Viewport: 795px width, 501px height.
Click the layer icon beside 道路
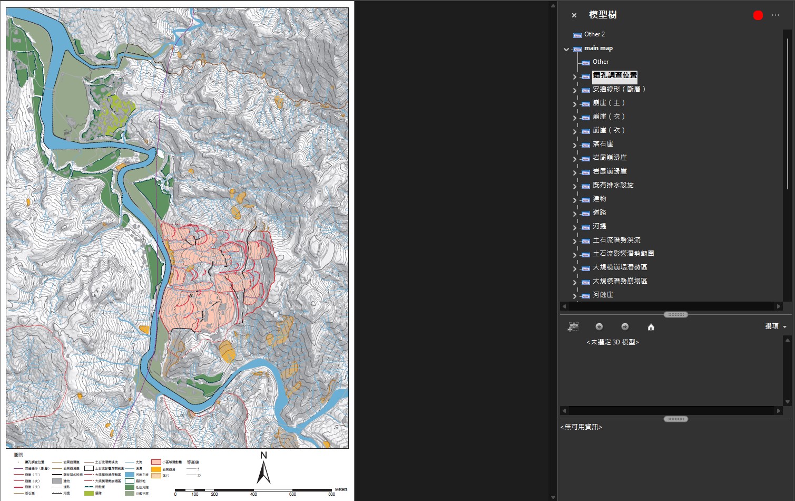586,213
